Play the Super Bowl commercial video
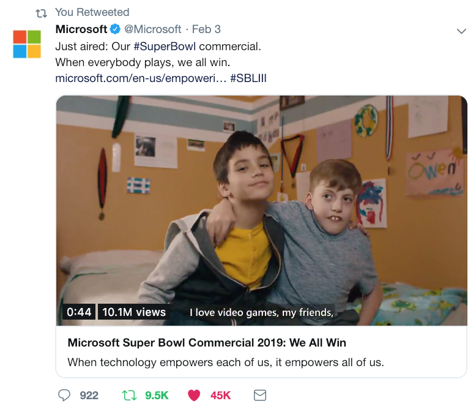Screen dimensions: 476x409 click(261, 210)
